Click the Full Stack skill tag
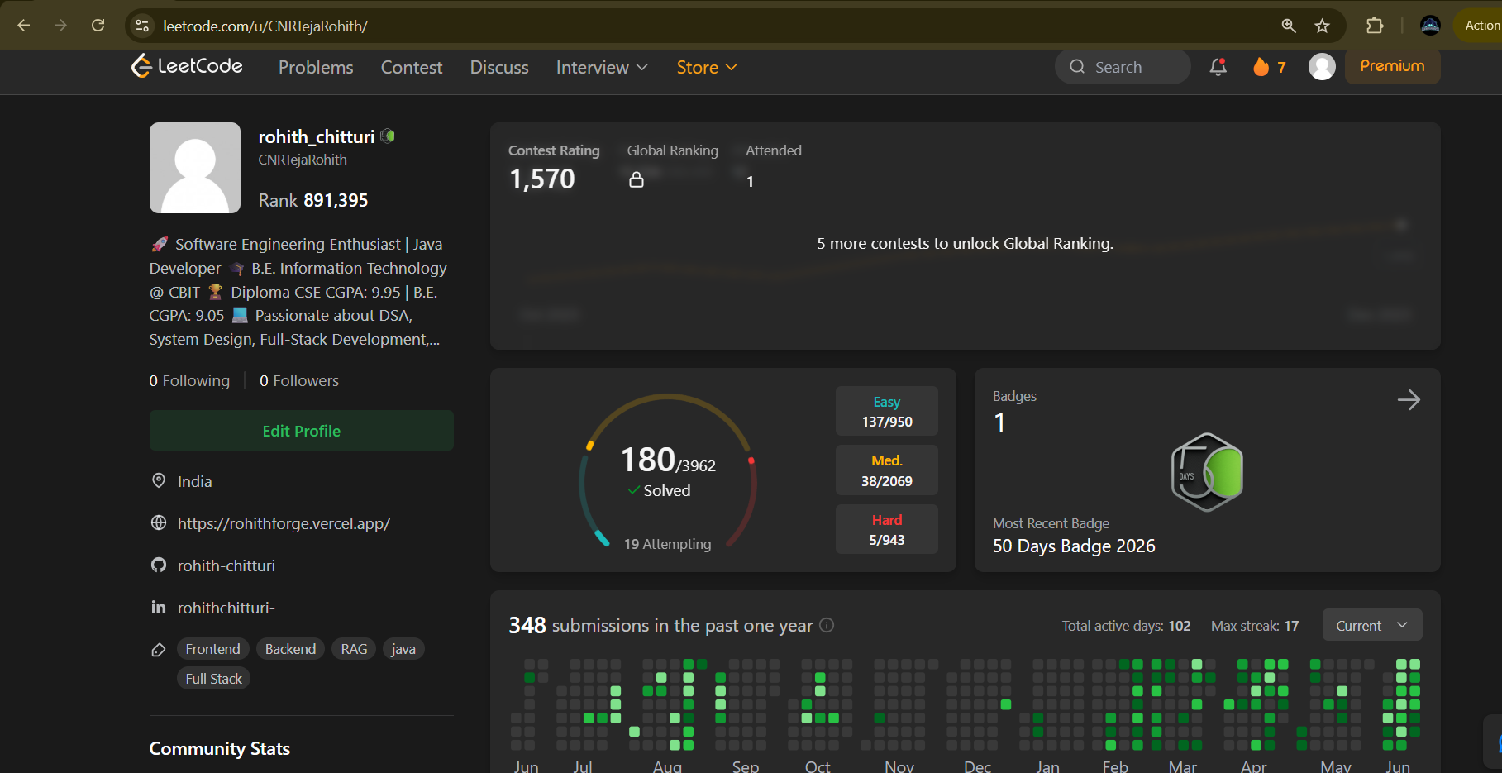This screenshot has width=1502, height=773. (x=213, y=679)
